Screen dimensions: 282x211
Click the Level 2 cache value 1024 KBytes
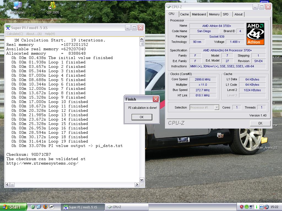(x=252, y=90)
